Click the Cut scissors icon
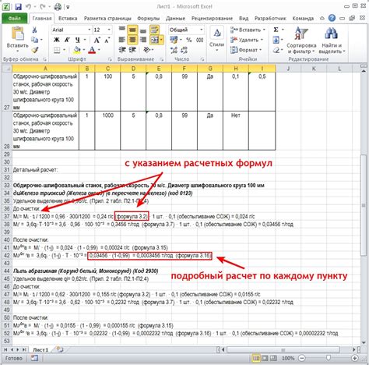 [34, 30]
